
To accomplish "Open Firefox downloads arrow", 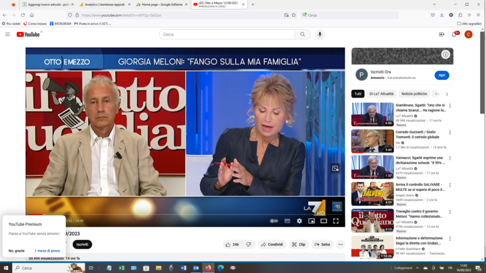I will point(441,15).
